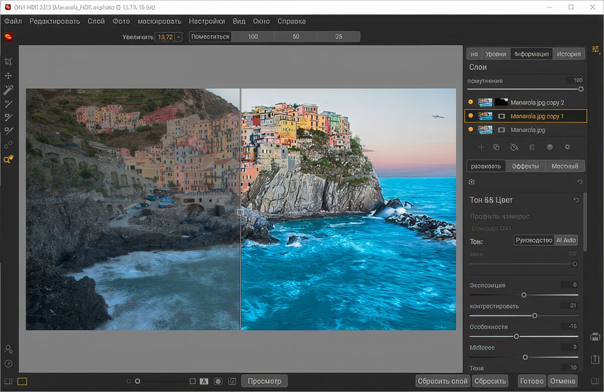
Task: Select the double-circle clone tool in left toolbar
Action: click(8, 145)
